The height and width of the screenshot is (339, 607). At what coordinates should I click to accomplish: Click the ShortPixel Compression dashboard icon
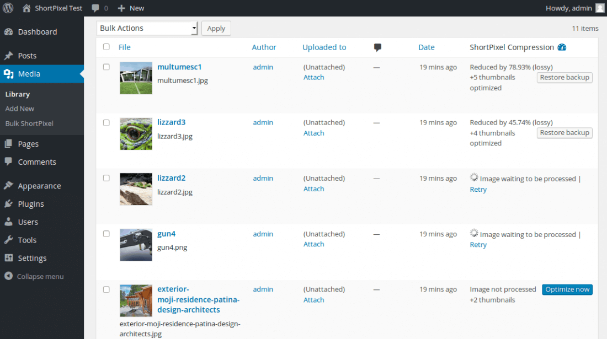(562, 47)
